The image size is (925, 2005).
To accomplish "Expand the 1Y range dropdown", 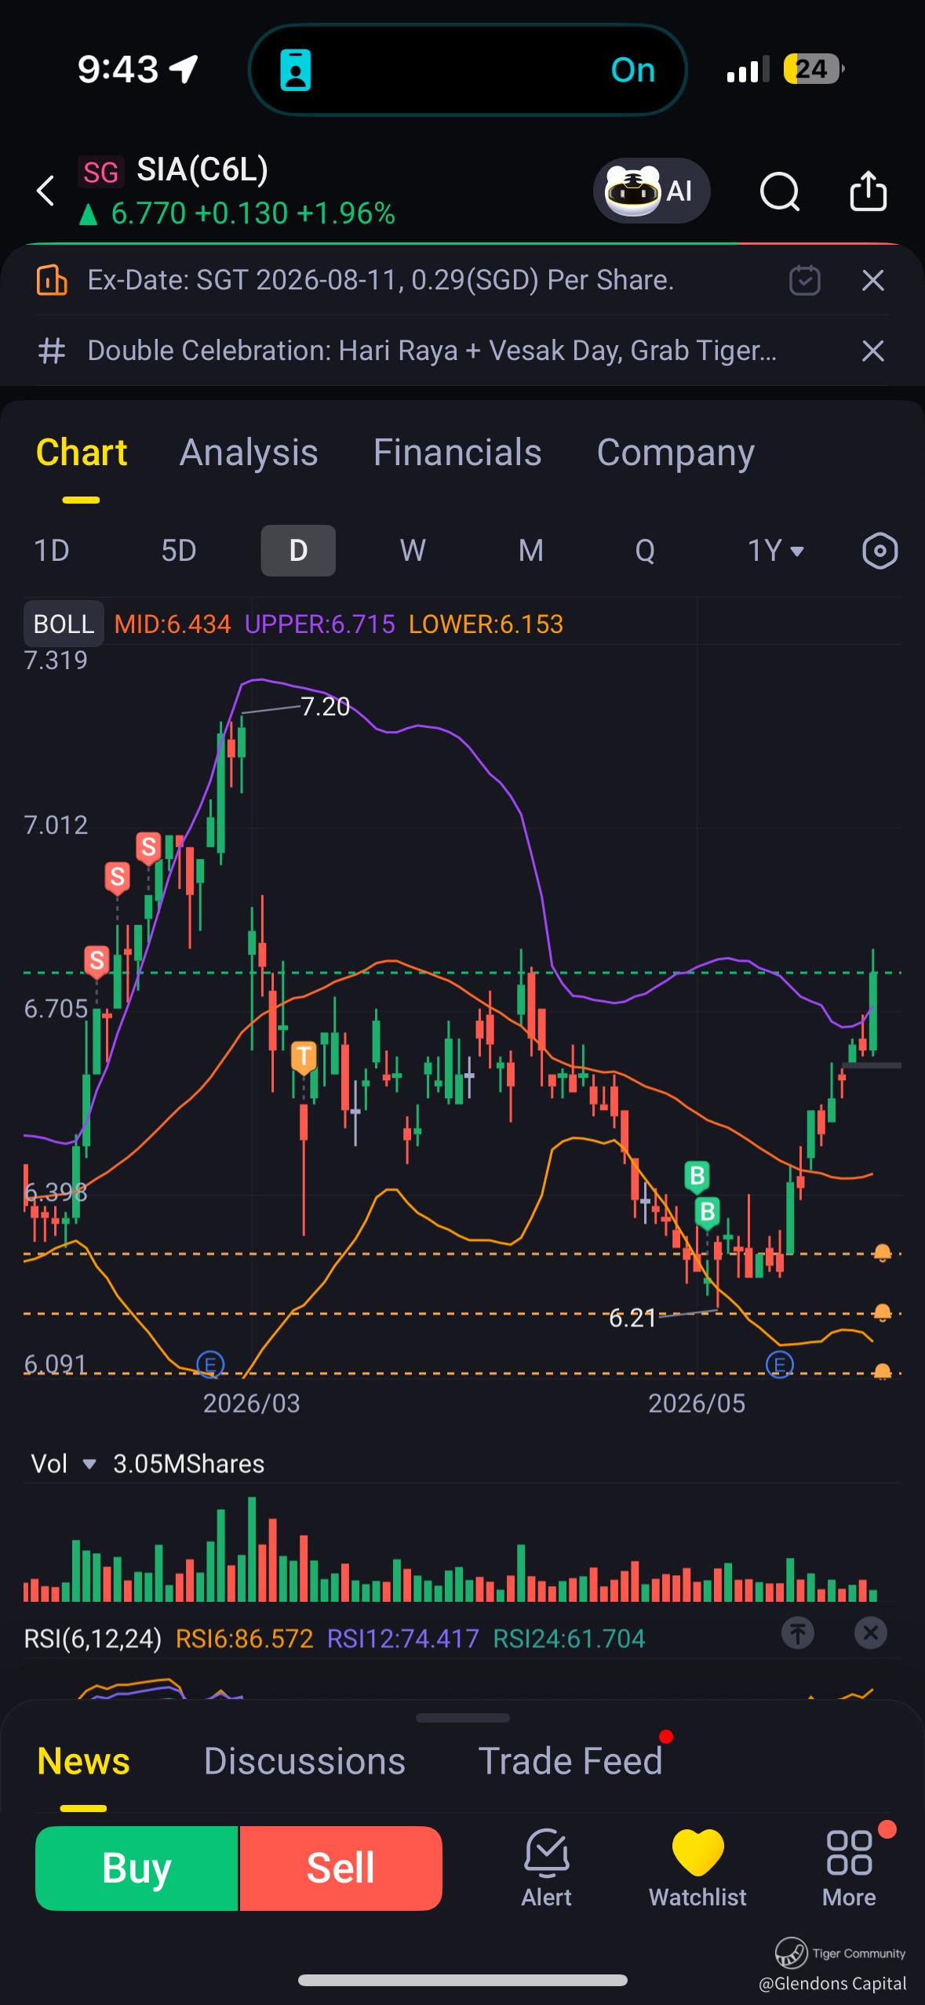I will [x=776, y=551].
